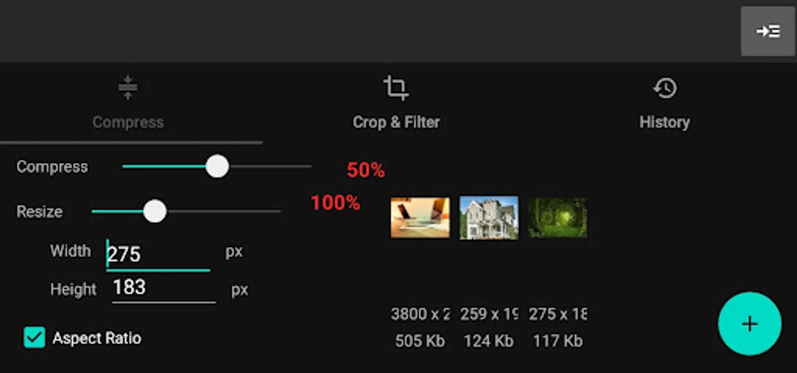Click the Compress slider handle
This screenshot has width=797, height=373.
(217, 167)
